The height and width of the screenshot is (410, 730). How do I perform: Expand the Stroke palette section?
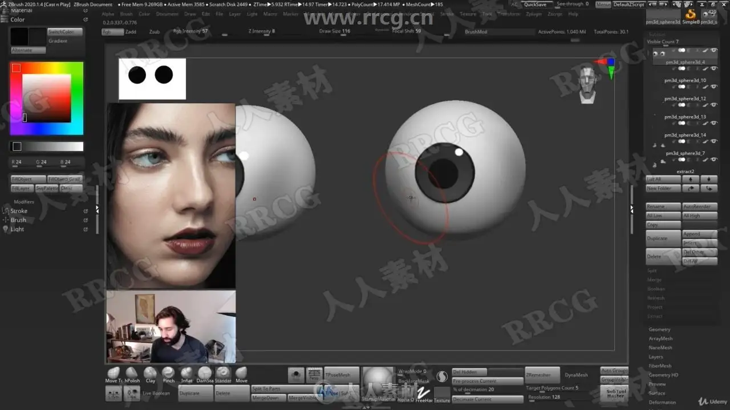[x=19, y=211]
